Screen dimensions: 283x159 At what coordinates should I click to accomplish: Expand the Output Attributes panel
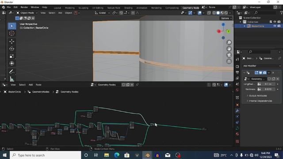click(258, 96)
